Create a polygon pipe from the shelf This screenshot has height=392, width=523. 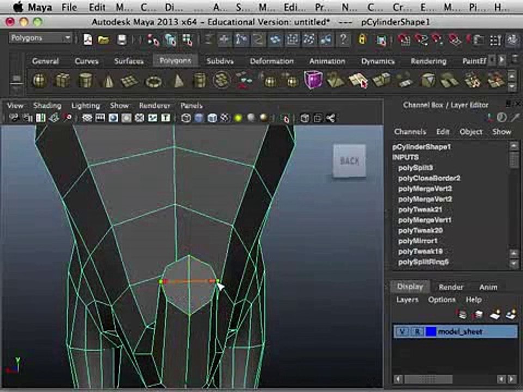point(199,81)
